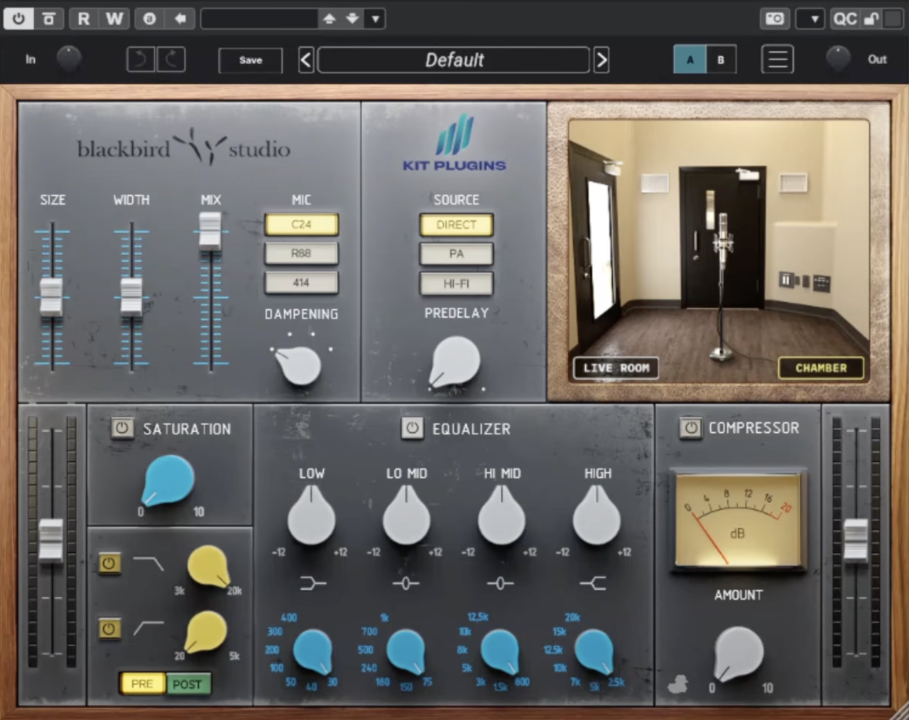
Task: Select the C24 mic option
Action: point(301,225)
